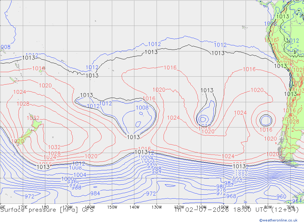This screenshot has width=304, height=223.
Task: Select the 90W longitude axis label
Action: coord(246,207)
